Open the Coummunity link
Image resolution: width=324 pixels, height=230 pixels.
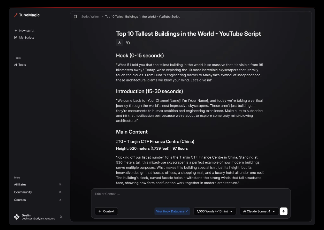coord(23,192)
